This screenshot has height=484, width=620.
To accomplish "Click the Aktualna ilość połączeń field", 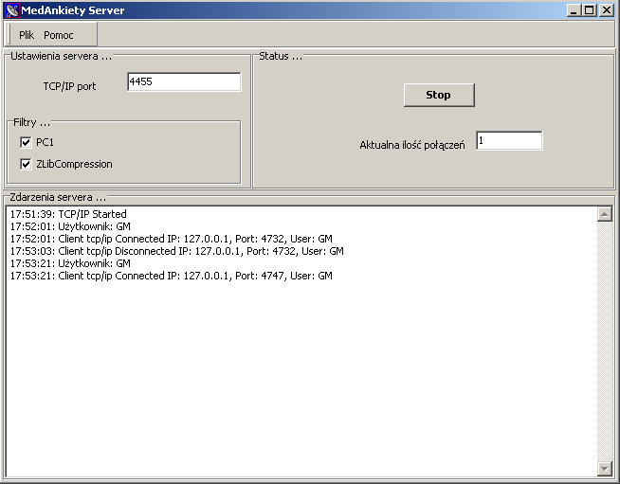I will coord(509,141).
